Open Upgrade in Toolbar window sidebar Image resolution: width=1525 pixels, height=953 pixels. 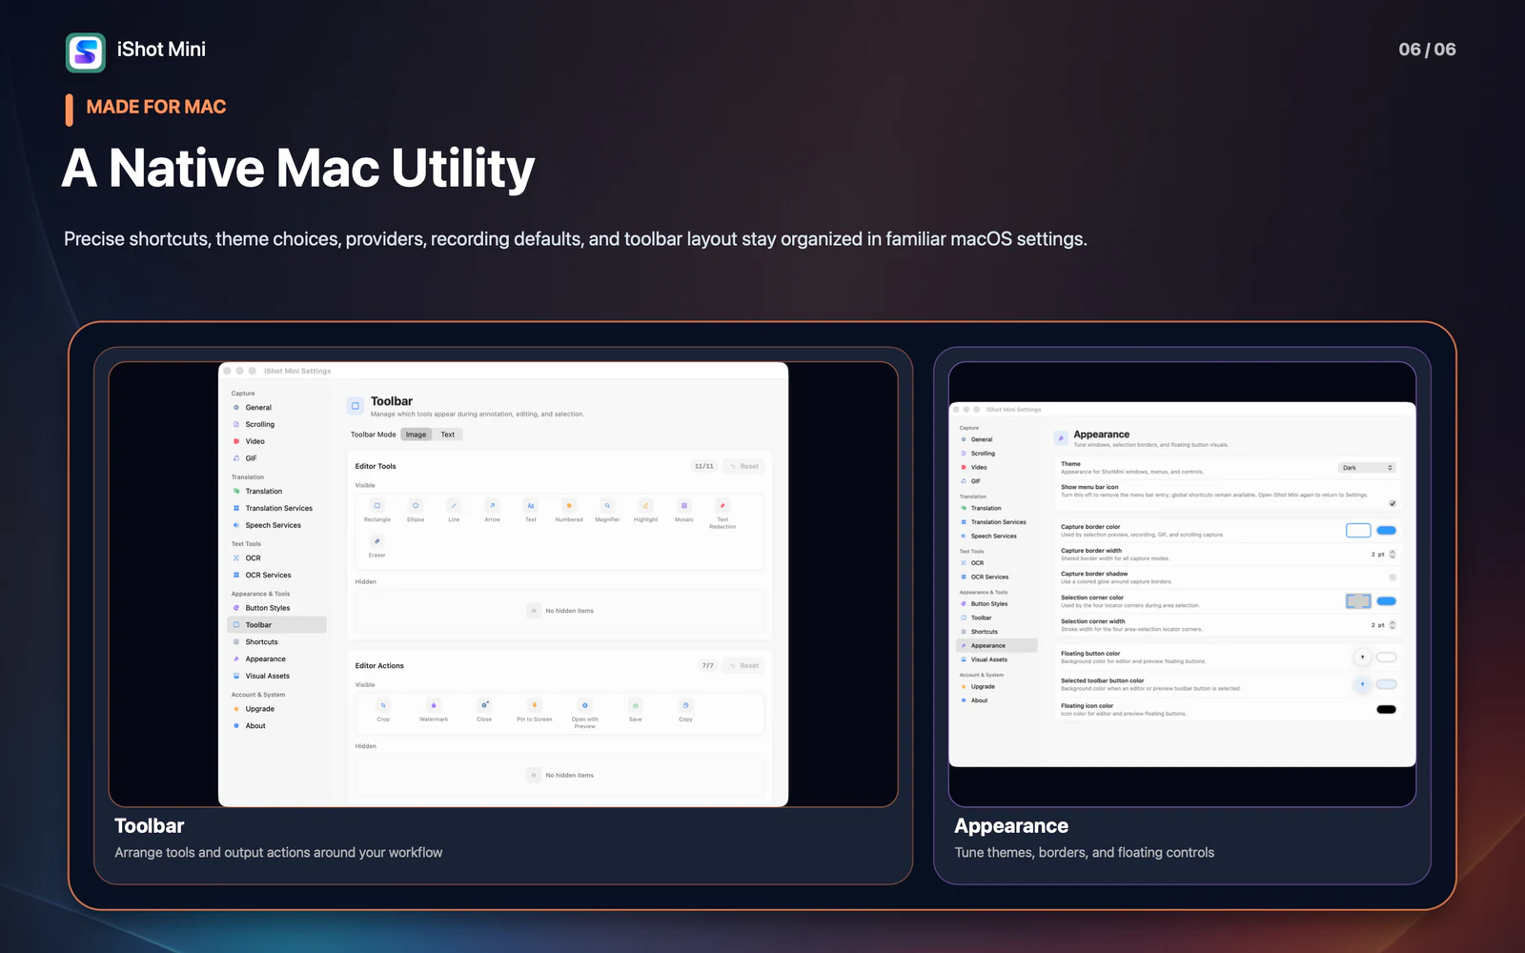click(x=276, y=709)
